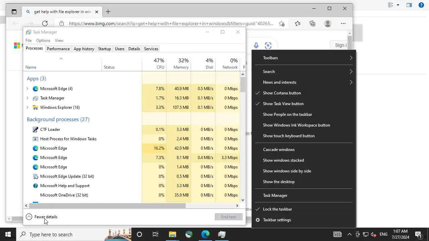Switch to the Performance tab

[x=58, y=49]
